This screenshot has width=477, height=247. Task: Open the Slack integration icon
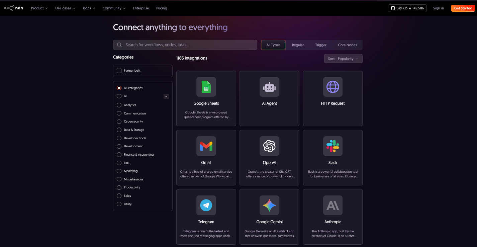[x=332, y=146]
